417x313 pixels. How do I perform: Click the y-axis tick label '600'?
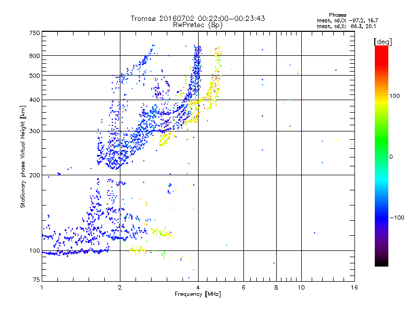(34, 56)
